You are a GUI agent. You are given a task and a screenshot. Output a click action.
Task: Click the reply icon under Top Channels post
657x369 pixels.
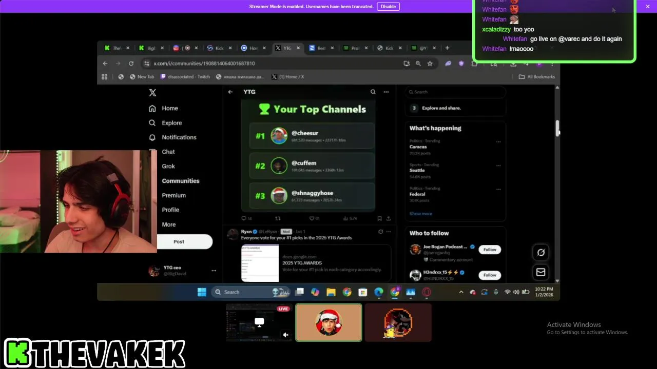pyautogui.click(x=244, y=218)
